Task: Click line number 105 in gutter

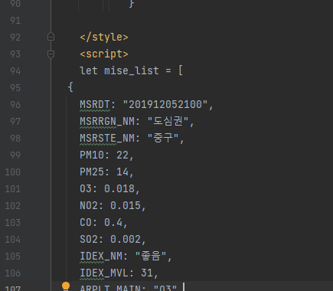Action: (13, 257)
